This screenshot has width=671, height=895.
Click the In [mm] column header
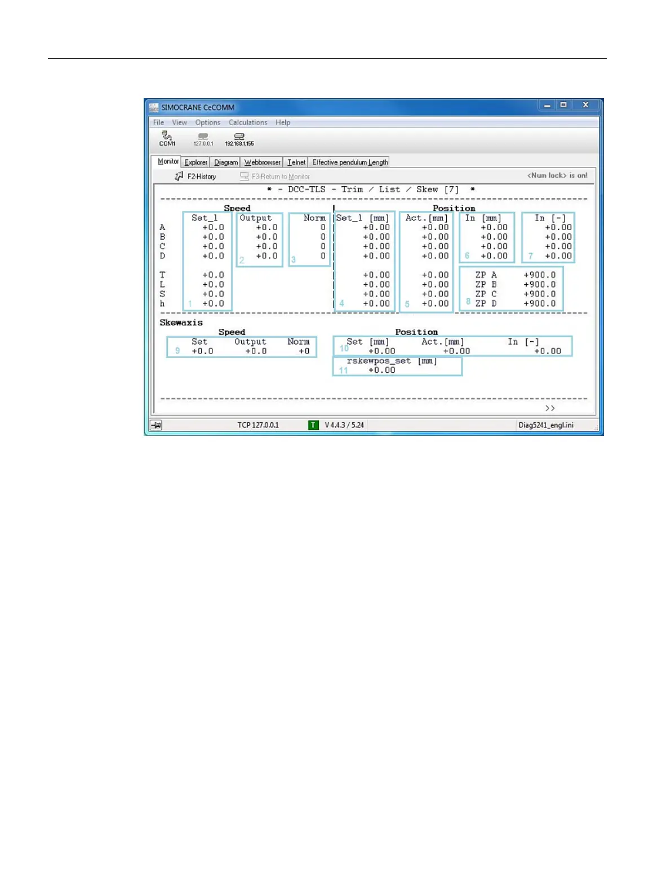tap(483, 218)
